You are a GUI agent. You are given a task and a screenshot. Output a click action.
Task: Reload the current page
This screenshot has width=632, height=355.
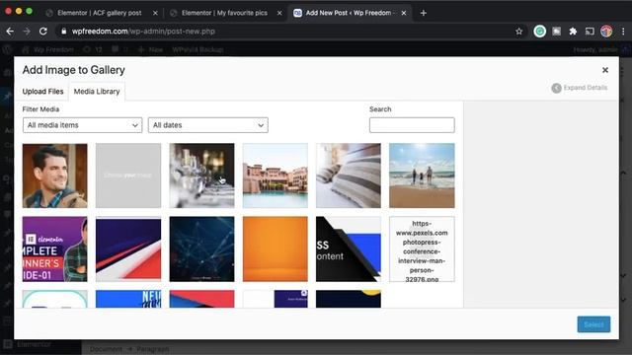pyautogui.click(x=43, y=32)
